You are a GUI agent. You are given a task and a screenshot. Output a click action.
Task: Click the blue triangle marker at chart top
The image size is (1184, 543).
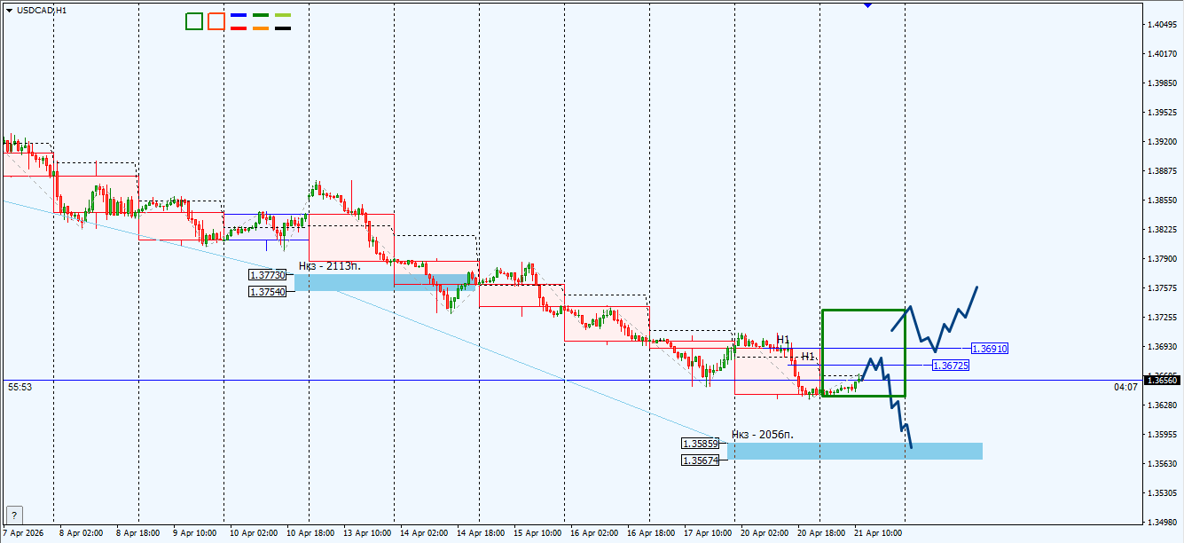click(866, 5)
